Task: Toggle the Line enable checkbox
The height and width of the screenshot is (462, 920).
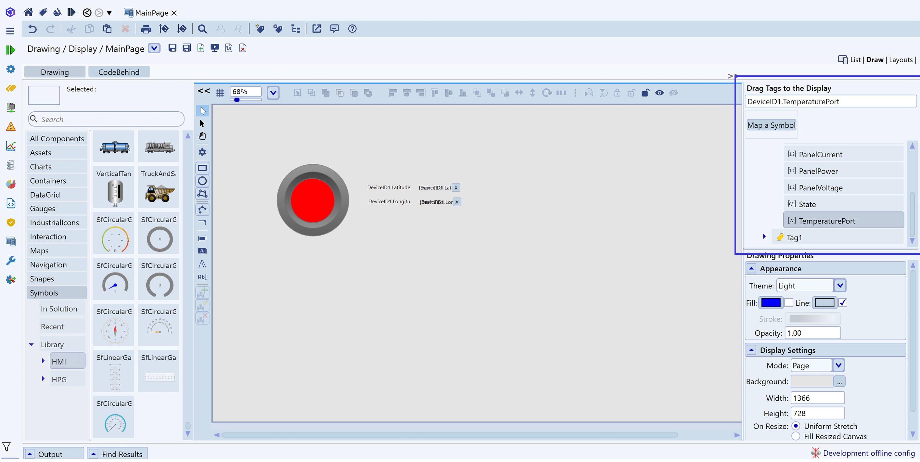Action: point(843,303)
